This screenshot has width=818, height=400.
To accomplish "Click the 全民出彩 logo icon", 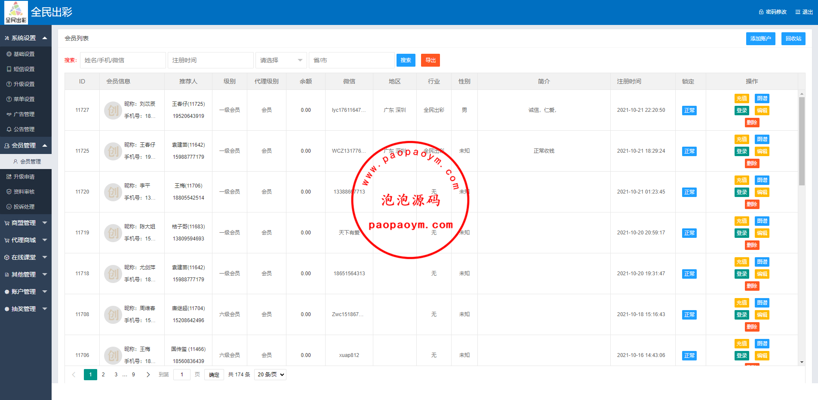I will [x=16, y=12].
